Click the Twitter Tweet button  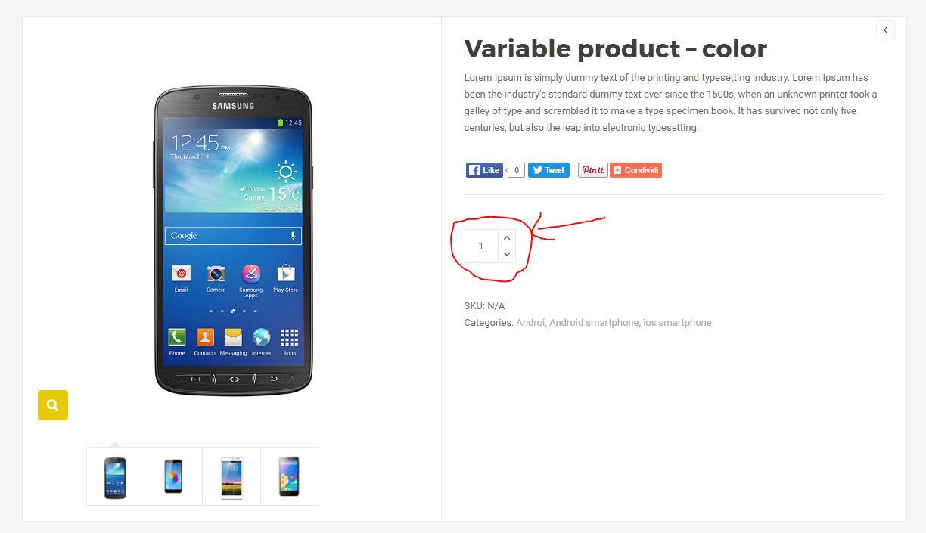click(x=548, y=170)
